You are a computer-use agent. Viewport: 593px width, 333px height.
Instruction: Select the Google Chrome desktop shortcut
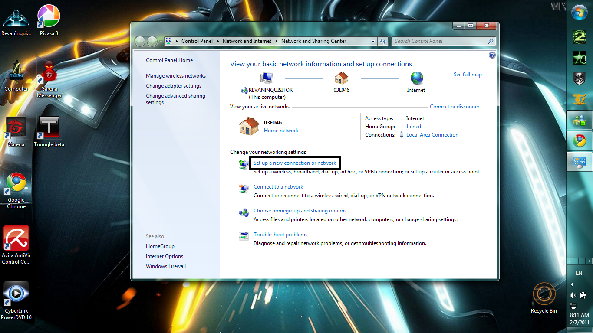(x=16, y=190)
